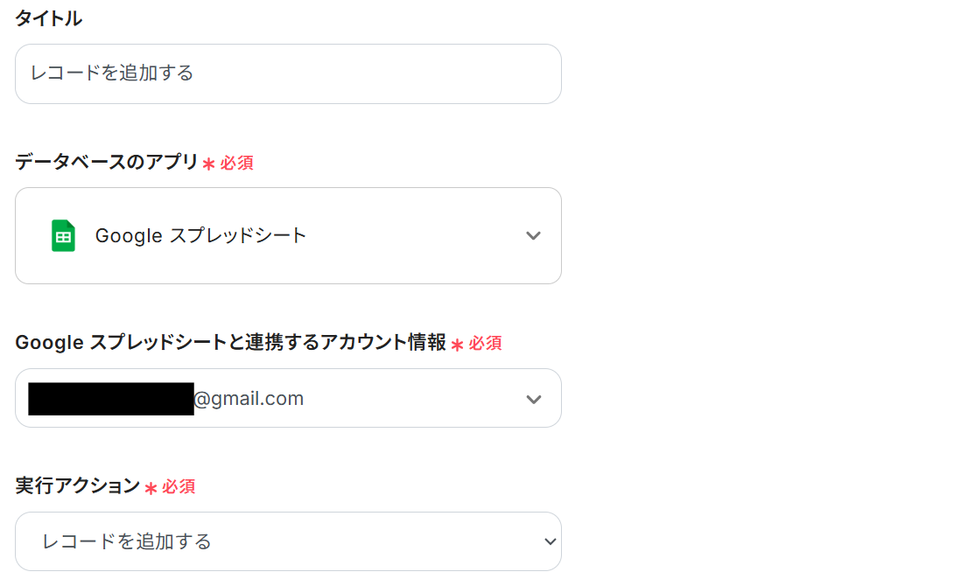The width and height of the screenshot is (954, 579).
Task: Click the red asterisk after データベースのアプリ
Action: [x=208, y=164]
